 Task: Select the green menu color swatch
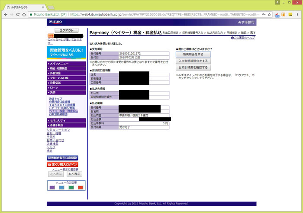point(71,187)
